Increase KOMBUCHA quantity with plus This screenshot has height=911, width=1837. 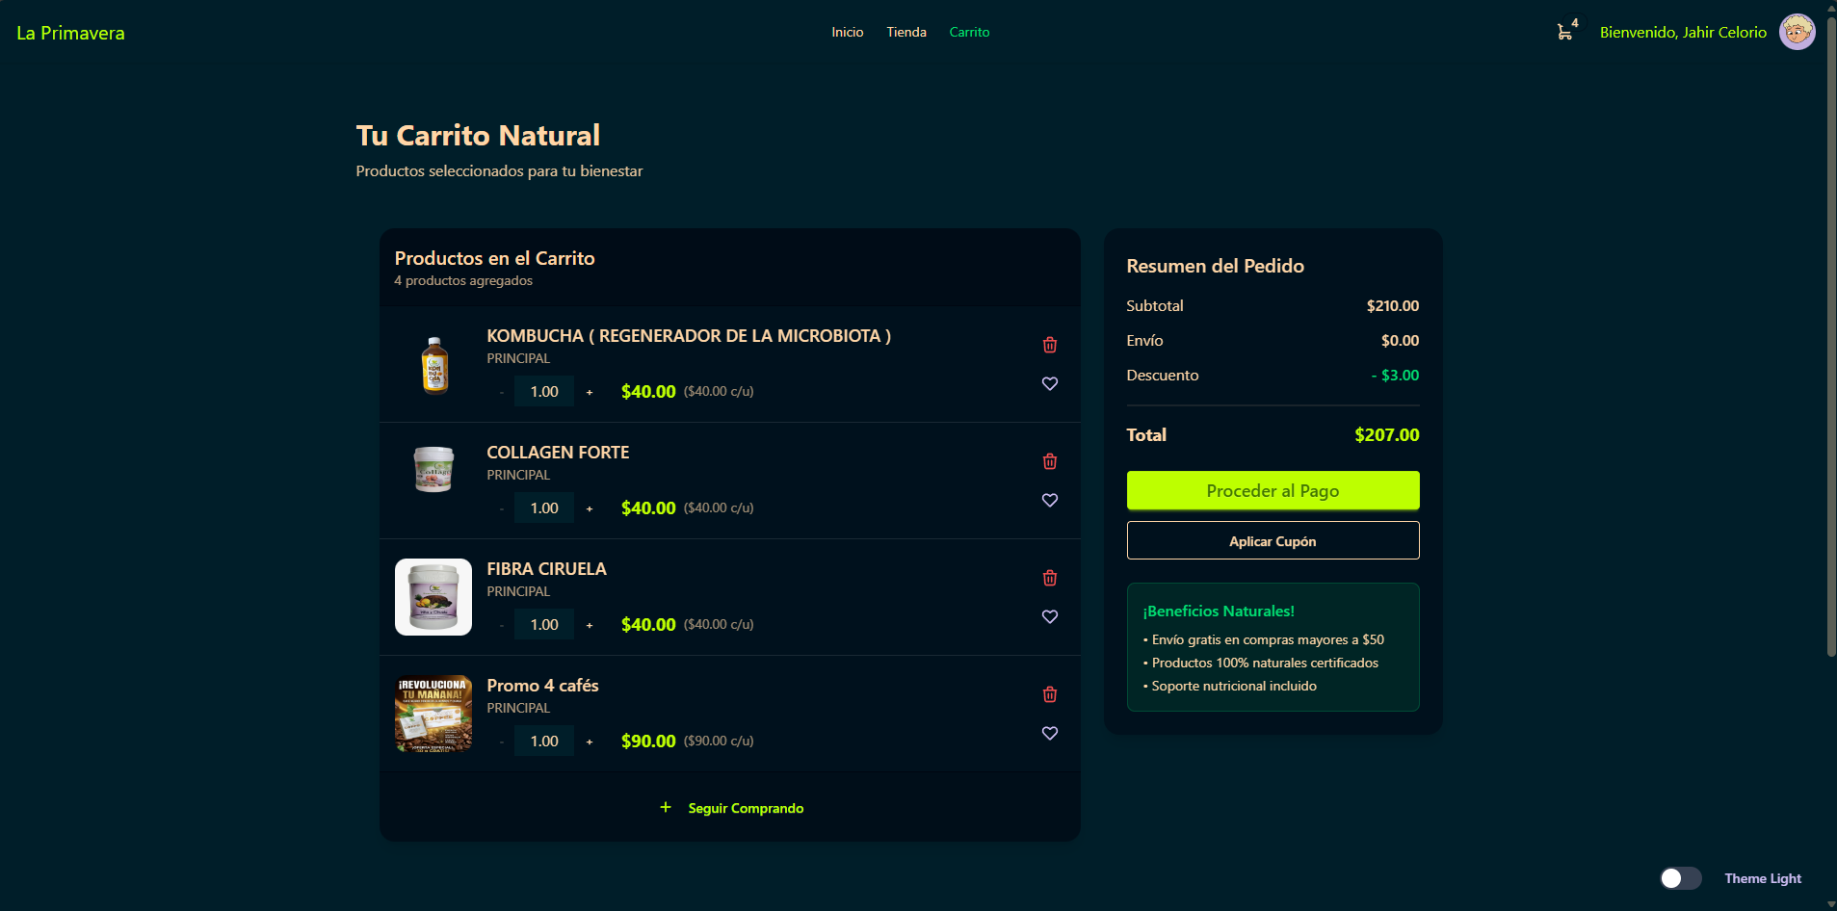click(590, 392)
